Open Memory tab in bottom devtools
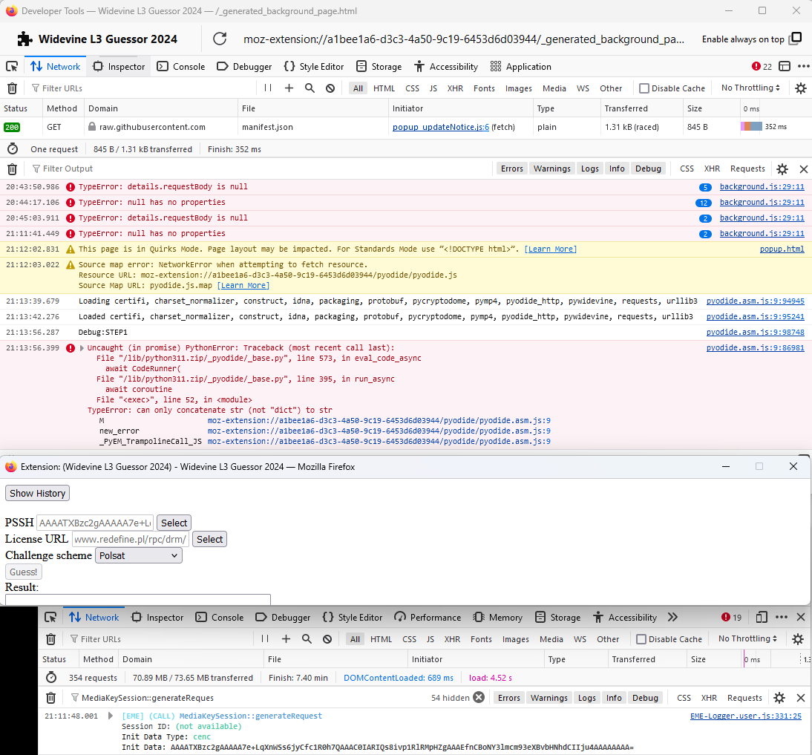The height and width of the screenshot is (755, 812). point(497,617)
